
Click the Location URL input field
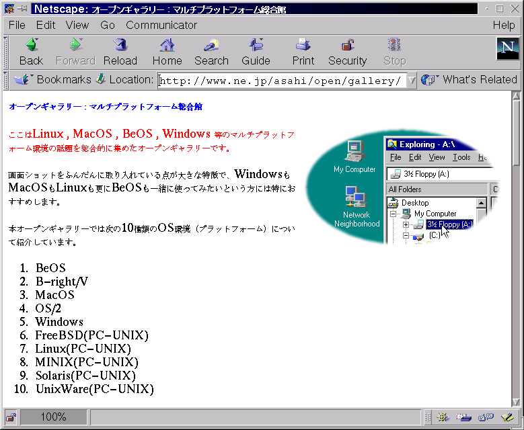(282, 81)
